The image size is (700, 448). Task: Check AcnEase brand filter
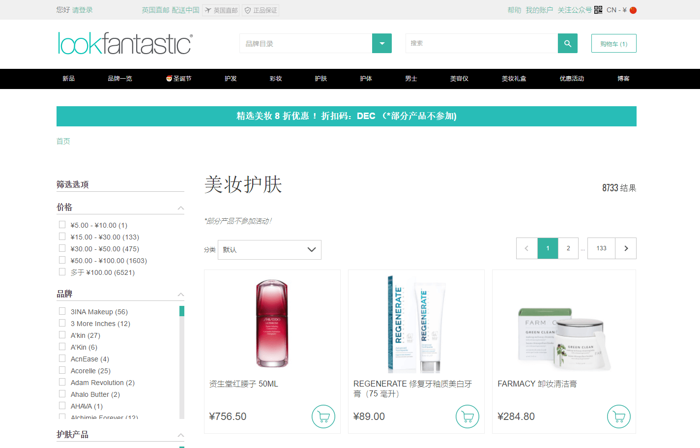pyautogui.click(x=62, y=358)
